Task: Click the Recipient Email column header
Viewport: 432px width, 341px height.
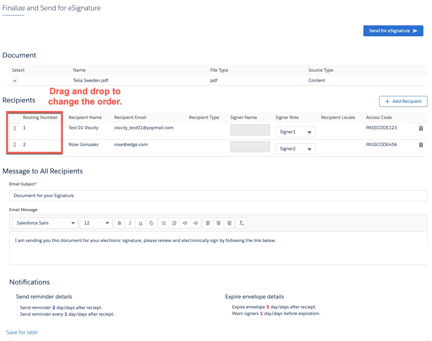Action: [x=130, y=118]
